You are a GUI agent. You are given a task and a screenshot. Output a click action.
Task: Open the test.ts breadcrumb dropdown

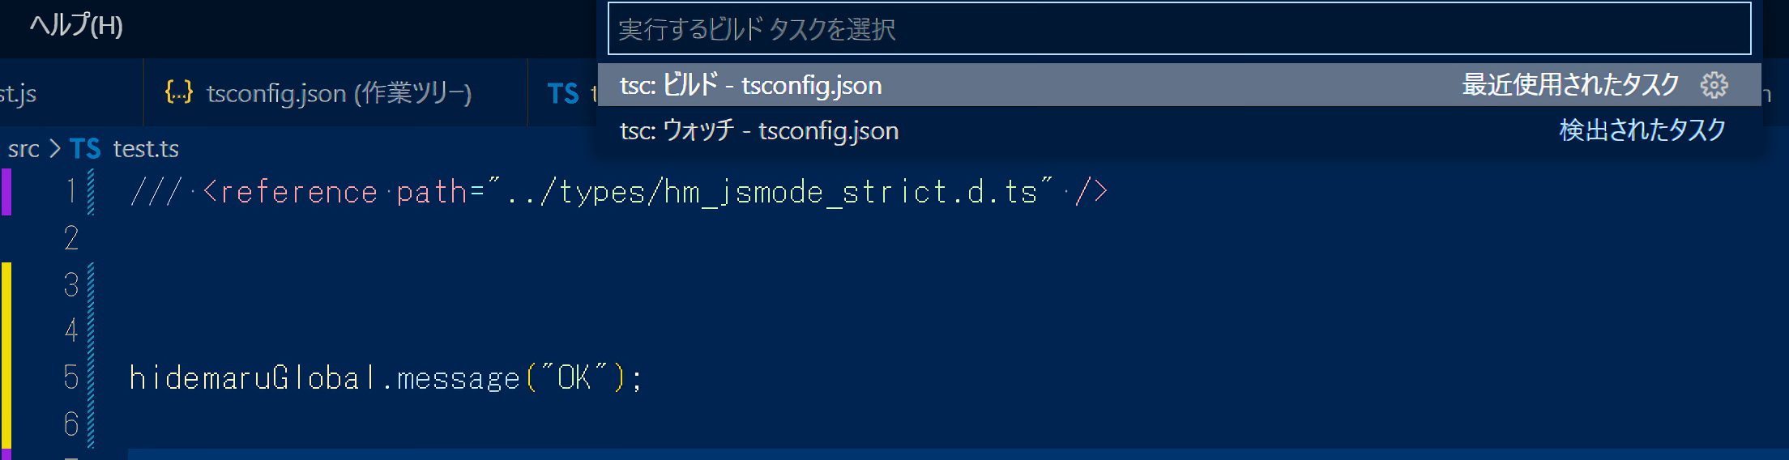pyautogui.click(x=146, y=149)
